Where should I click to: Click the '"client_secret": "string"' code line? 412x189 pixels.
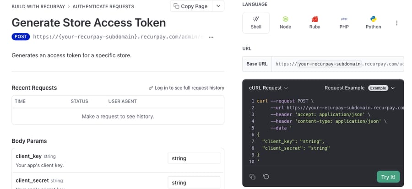tap(296, 148)
